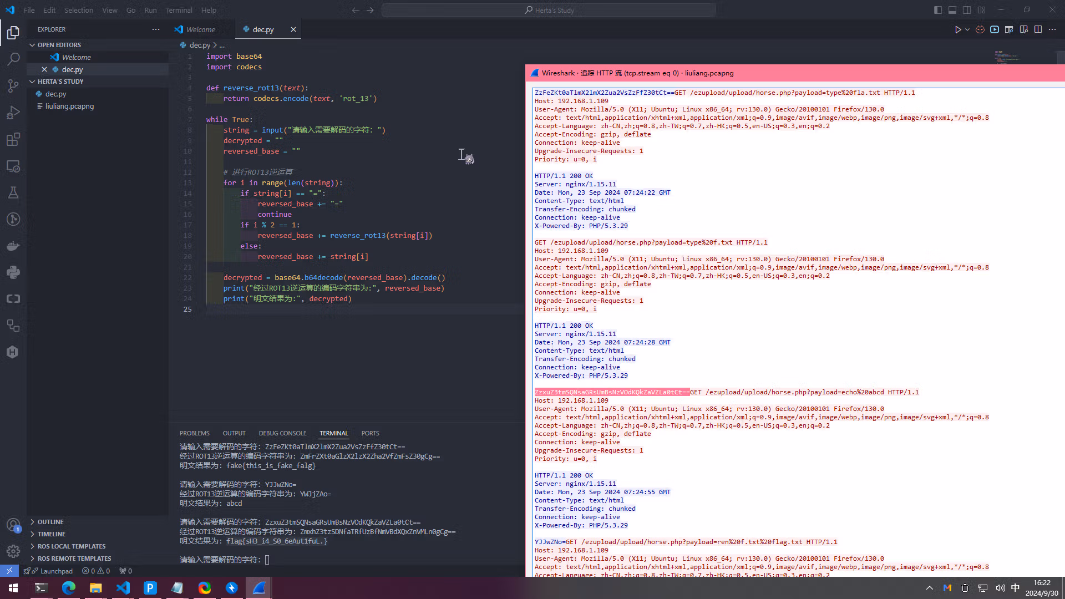Open the Python view in activity bar

(x=13, y=272)
